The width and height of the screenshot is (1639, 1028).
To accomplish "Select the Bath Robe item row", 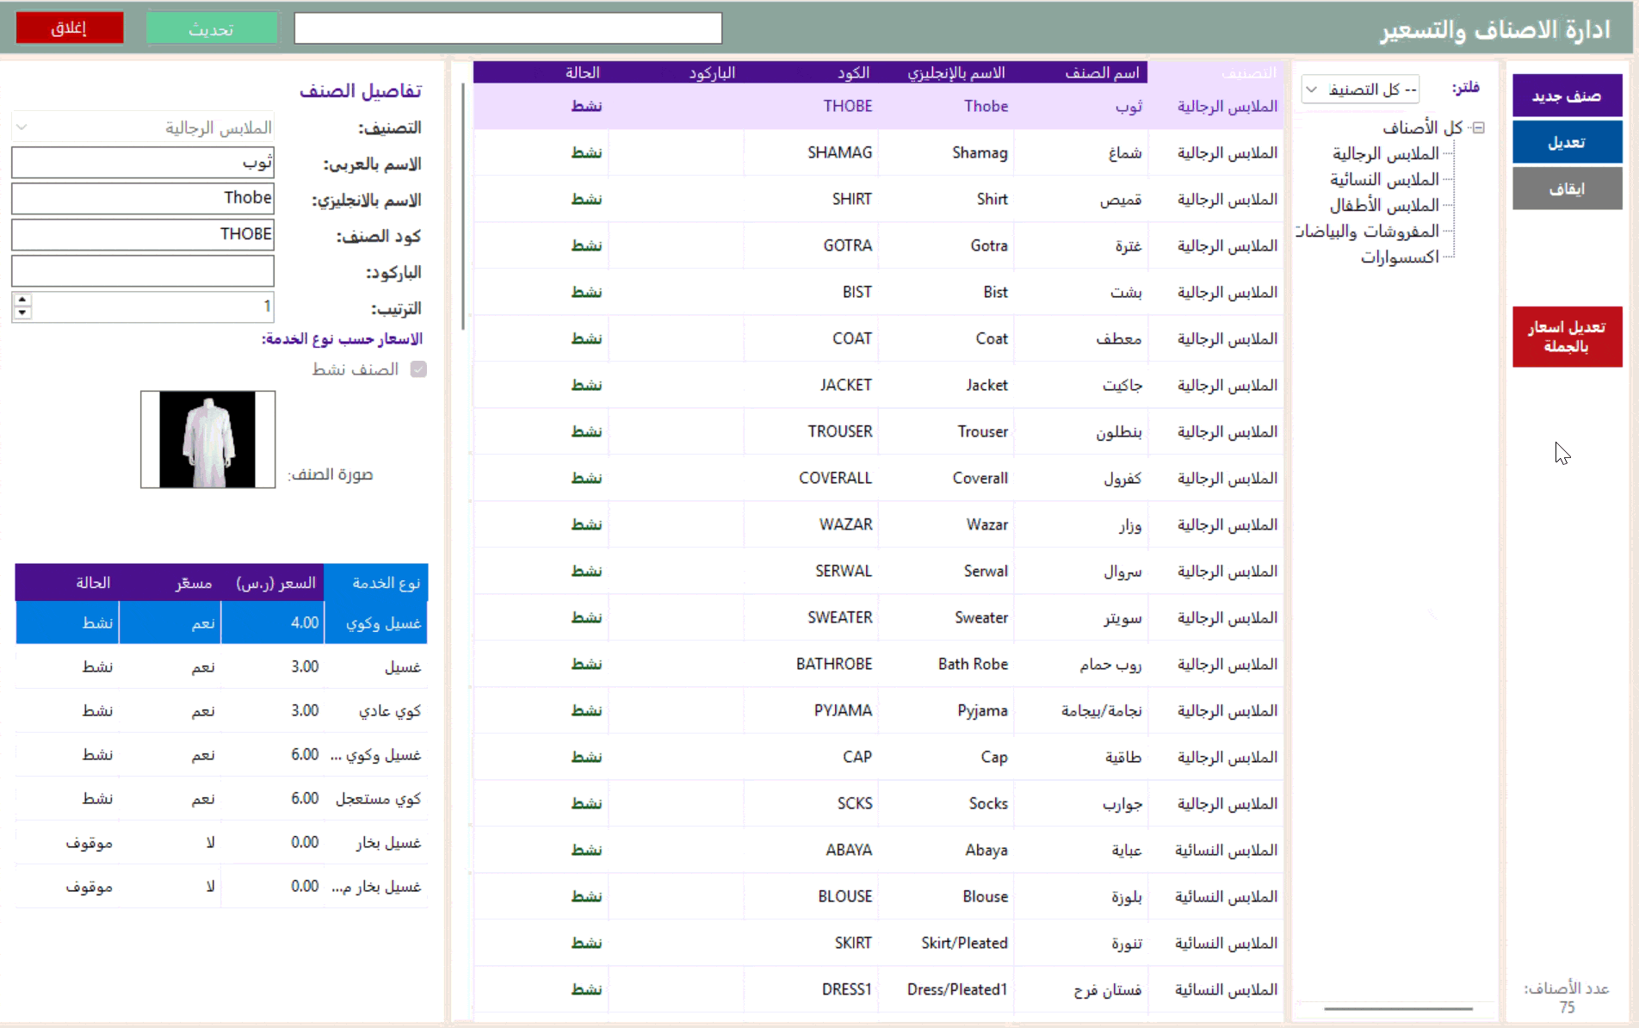I will pos(878,664).
